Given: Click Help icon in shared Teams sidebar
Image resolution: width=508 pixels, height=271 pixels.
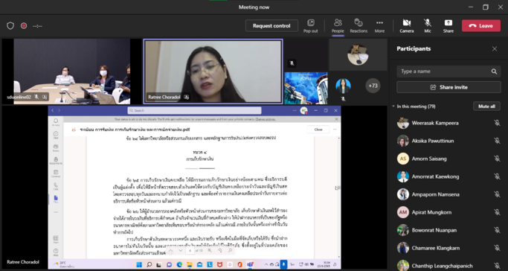Looking at the screenshot, I should click(56, 252).
